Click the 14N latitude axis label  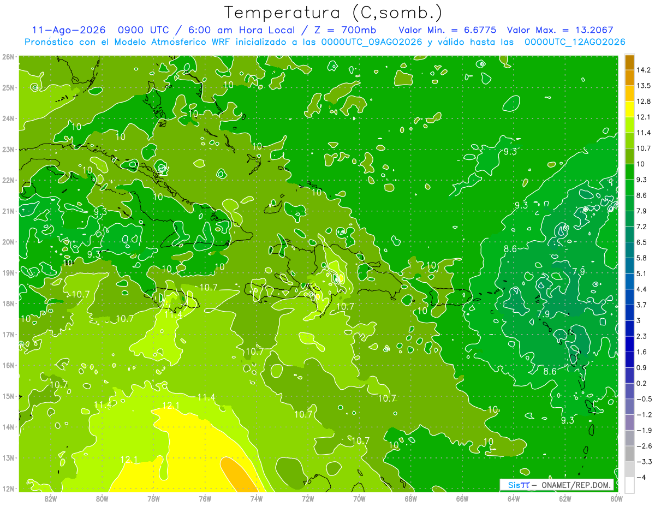click(8, 427)
